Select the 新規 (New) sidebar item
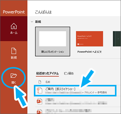The width and height of the screenshot is (121, 114). [14, 53]
